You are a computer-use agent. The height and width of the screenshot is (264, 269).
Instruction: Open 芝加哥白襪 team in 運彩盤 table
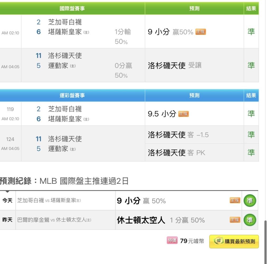pyautogui.click(x=65, y=109)
